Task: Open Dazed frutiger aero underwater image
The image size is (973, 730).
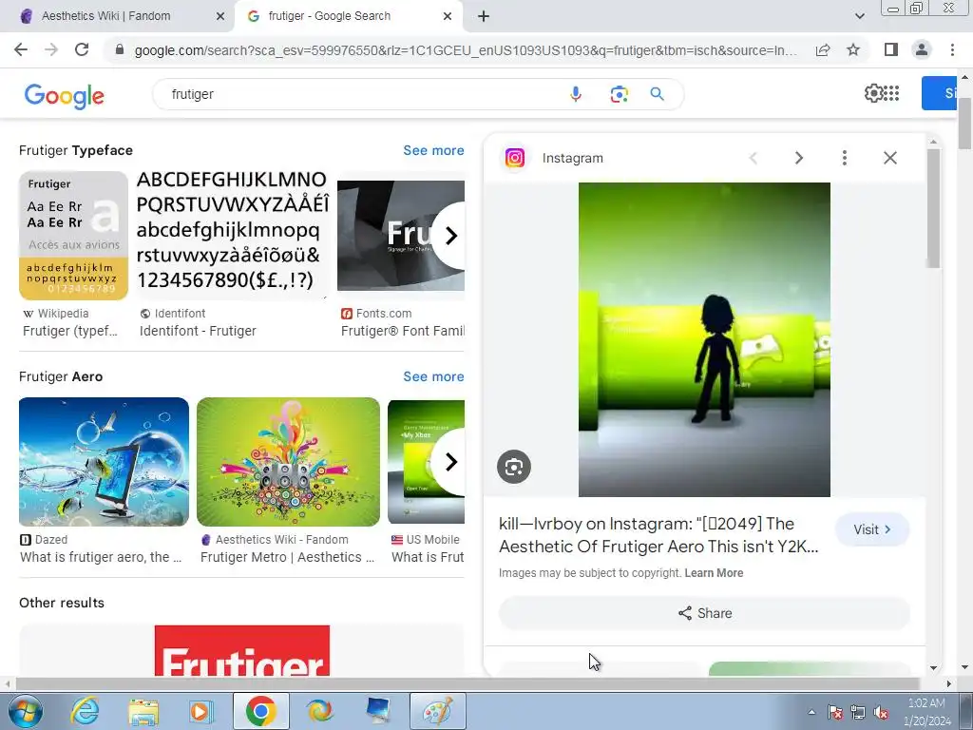Action: [104, 462]
